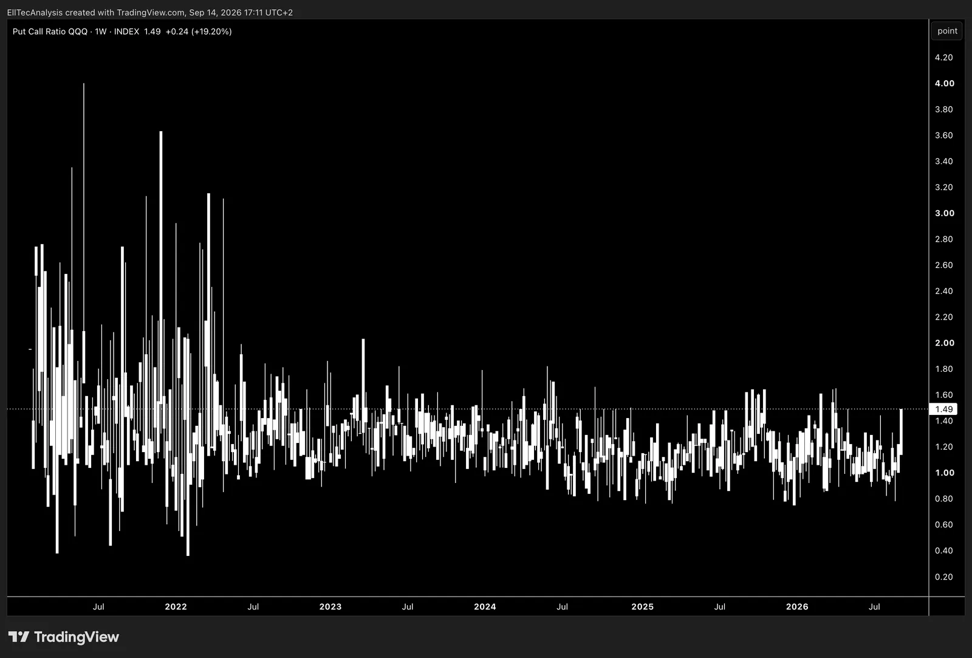
Task: Click the 'Put Call Ratio QQQ' symbol title
Action: 50,32
